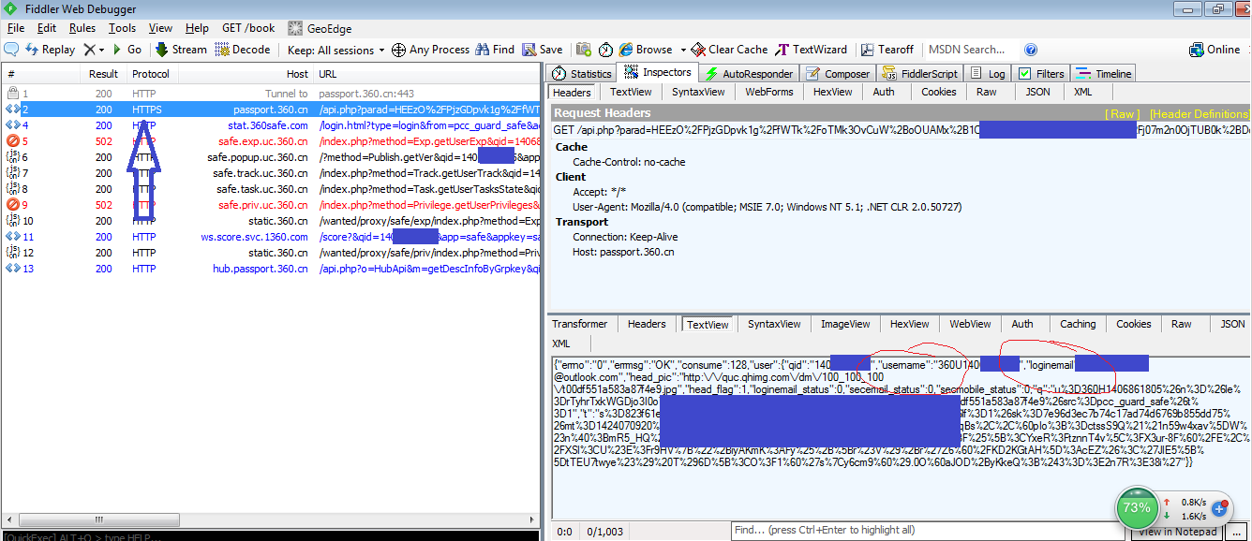Viewport: 1252px width, 541px height.
Task: Click the Any Process target icon
Action: 430,50
